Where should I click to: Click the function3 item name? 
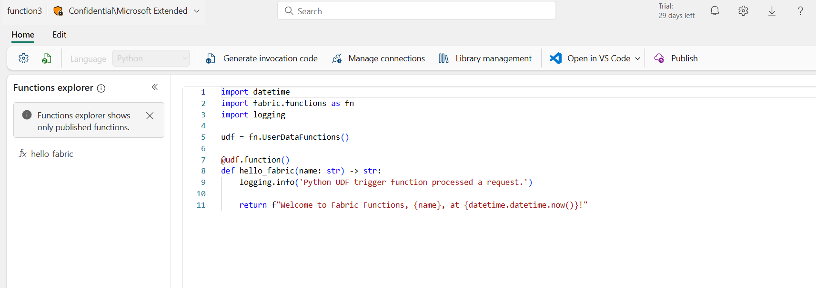25,11
